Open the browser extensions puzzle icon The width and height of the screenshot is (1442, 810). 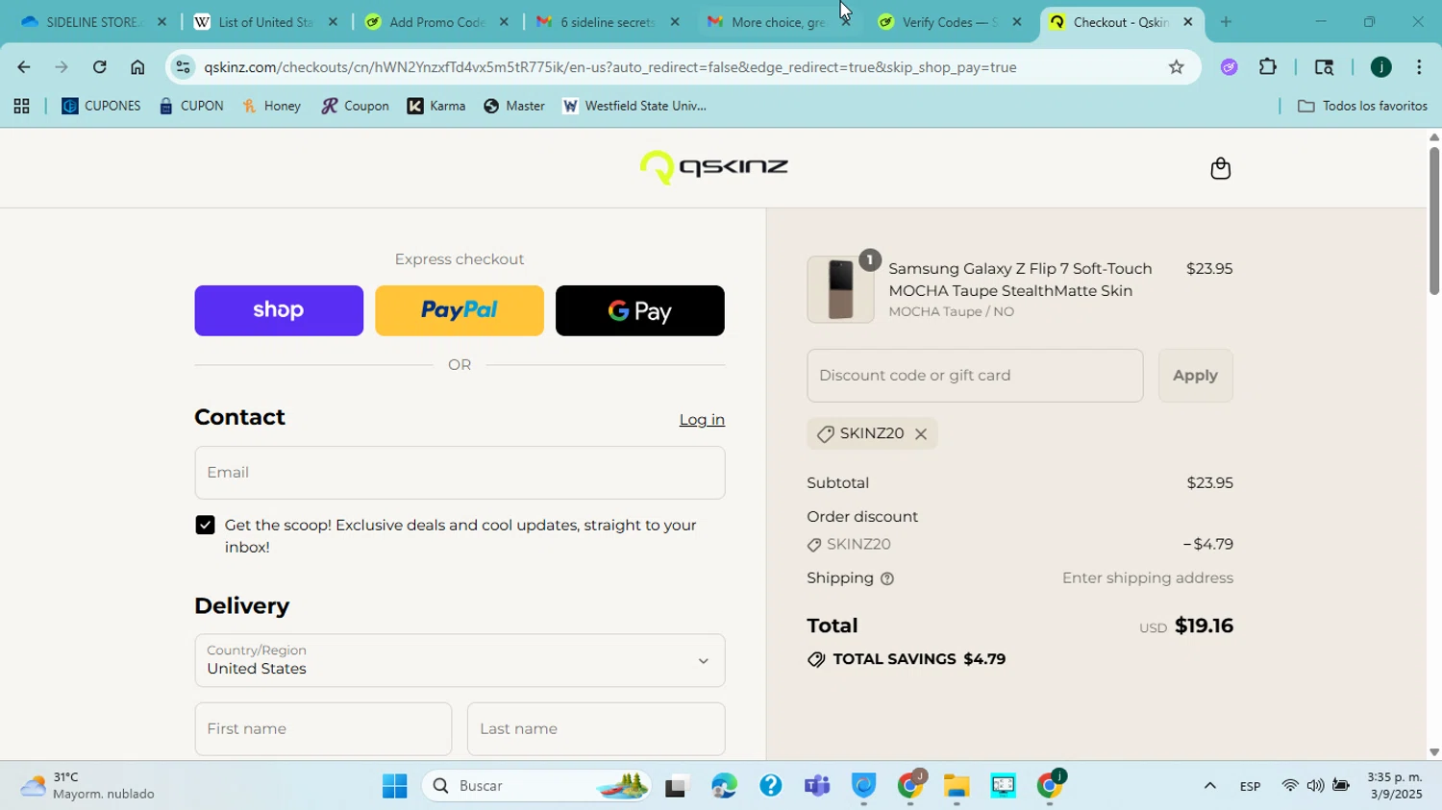click(x=1268, y=67)
